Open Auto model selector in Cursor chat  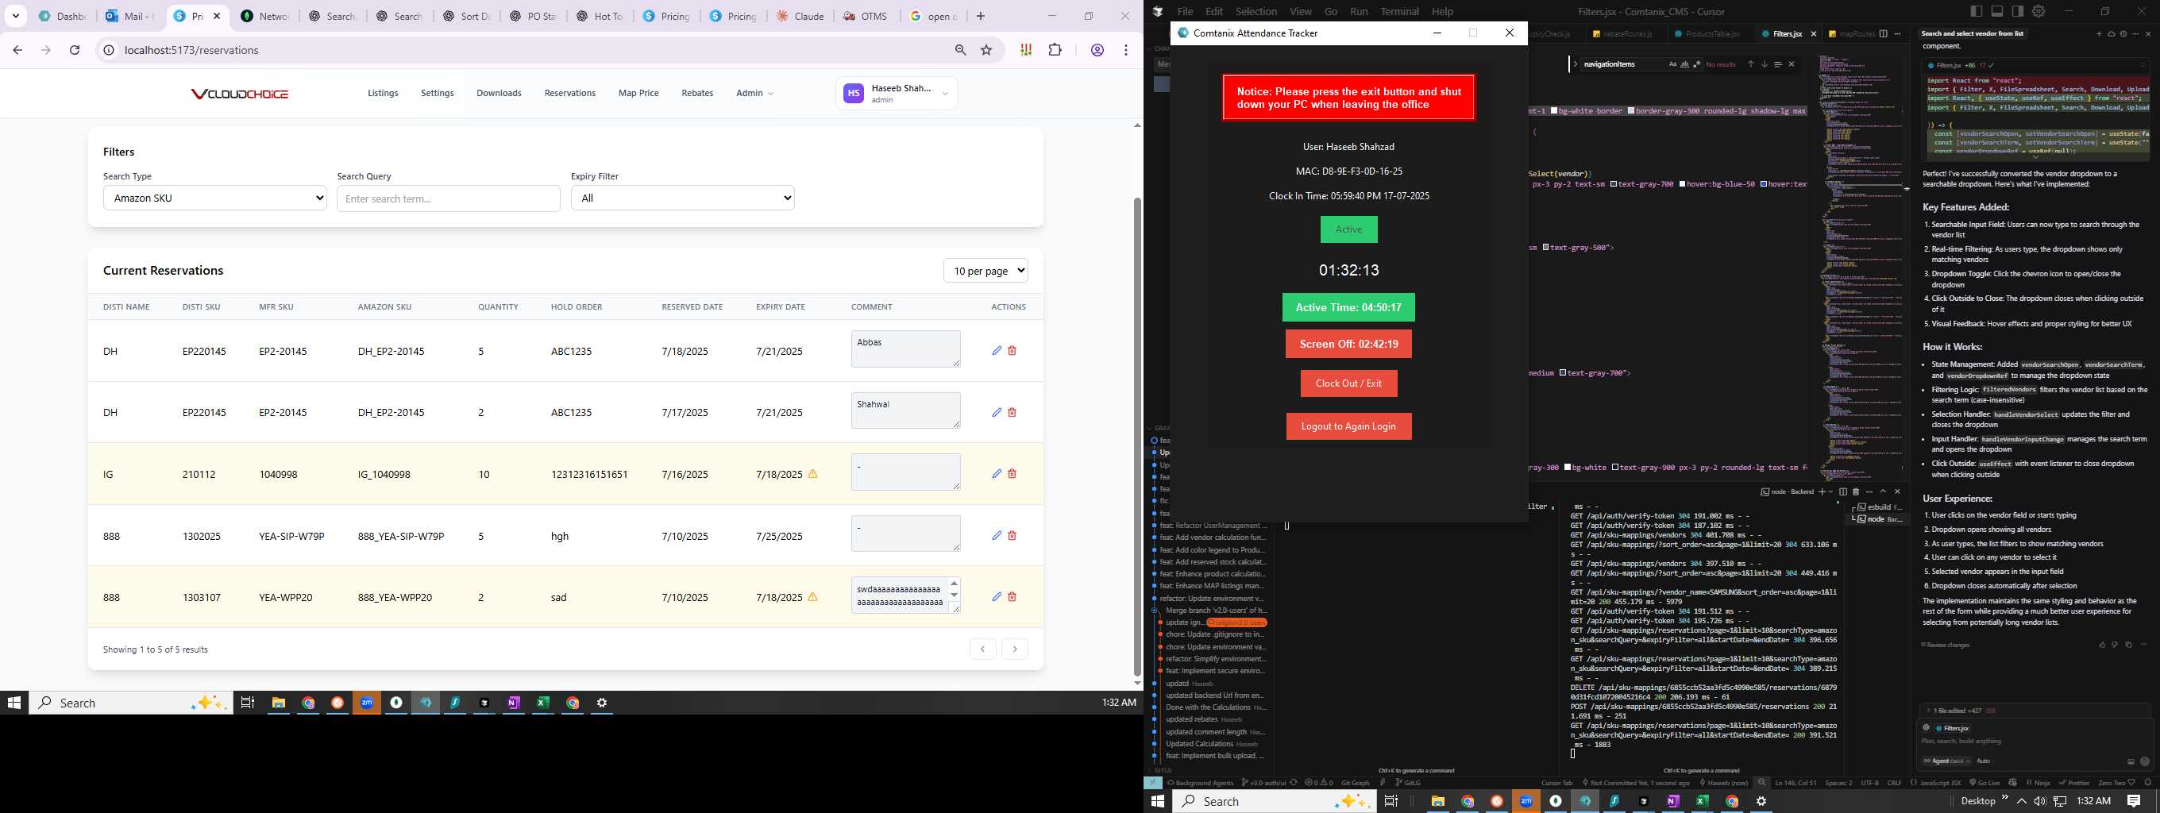(1984, 761)
